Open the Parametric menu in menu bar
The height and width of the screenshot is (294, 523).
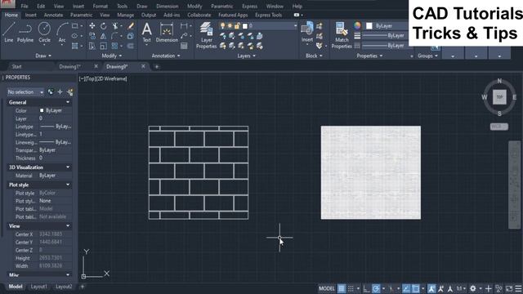(221, 6)
